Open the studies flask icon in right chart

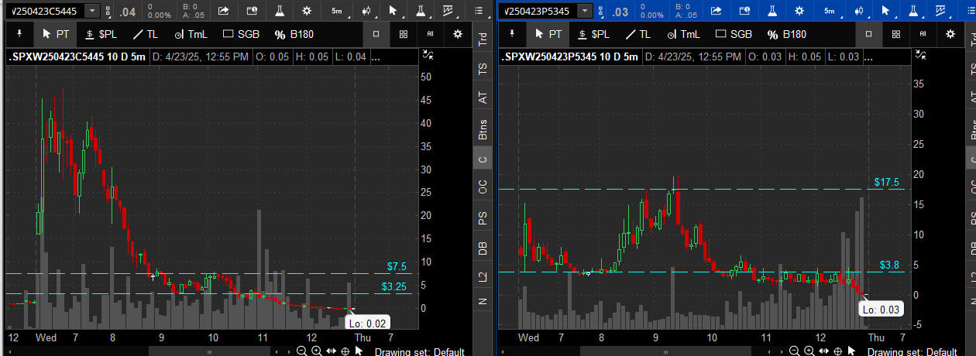pyautogui.click(x=767, y=11)
